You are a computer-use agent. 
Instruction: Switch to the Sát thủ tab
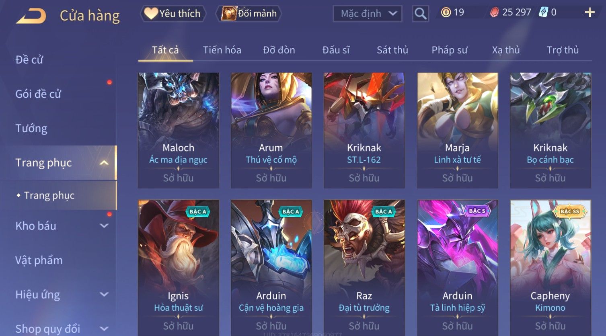[x=392, y=50]
